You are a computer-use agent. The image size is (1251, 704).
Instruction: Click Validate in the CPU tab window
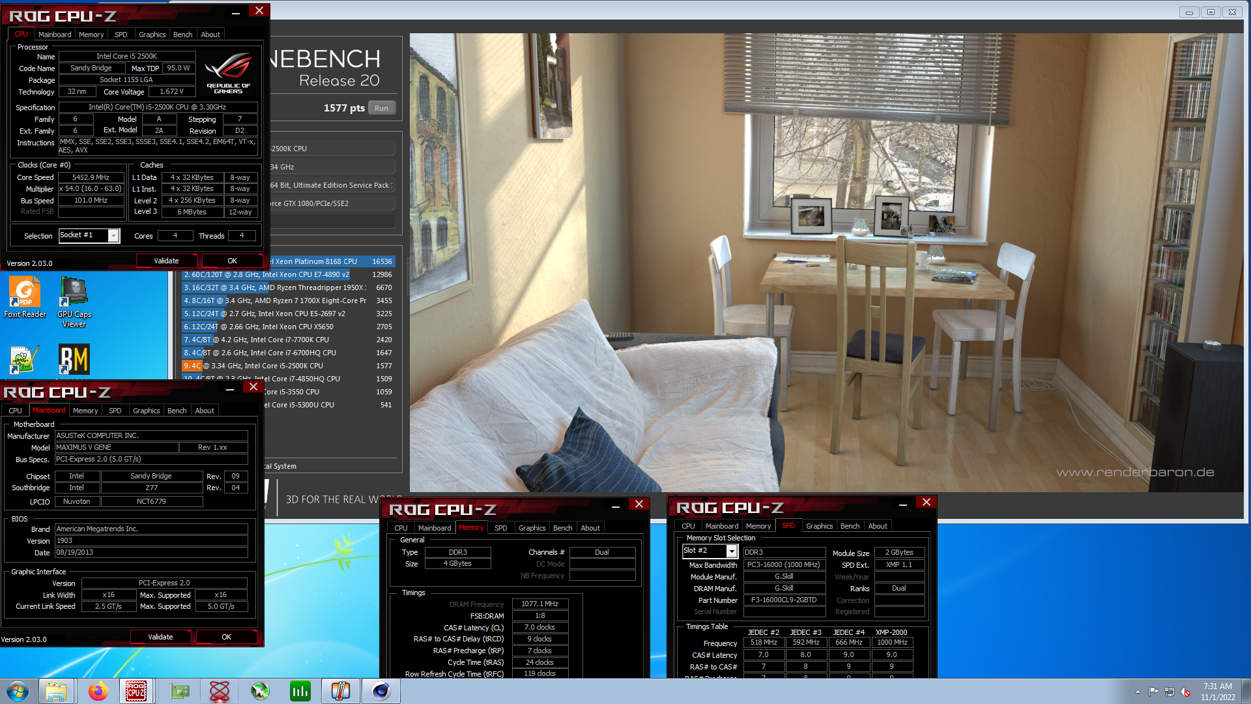(x=166, y=261)
